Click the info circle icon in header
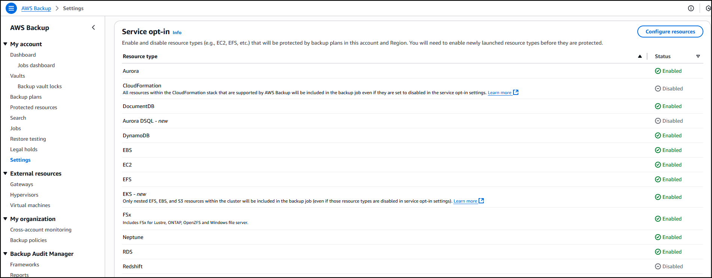 (x=691, y=8)
